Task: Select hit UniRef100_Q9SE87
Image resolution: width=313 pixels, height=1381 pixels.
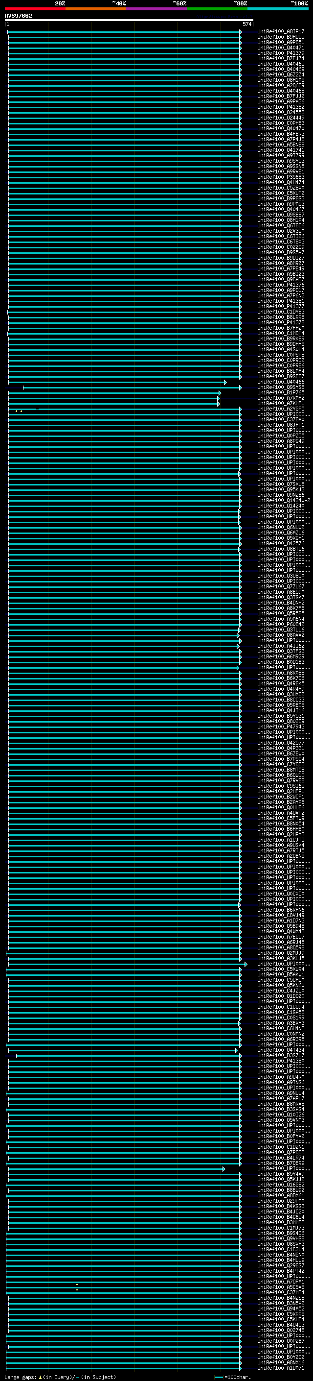Action: 281,215
